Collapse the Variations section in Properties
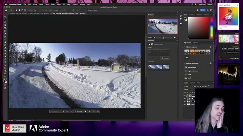The height and width of the screenshot is (136, 243). click(148, 62)
